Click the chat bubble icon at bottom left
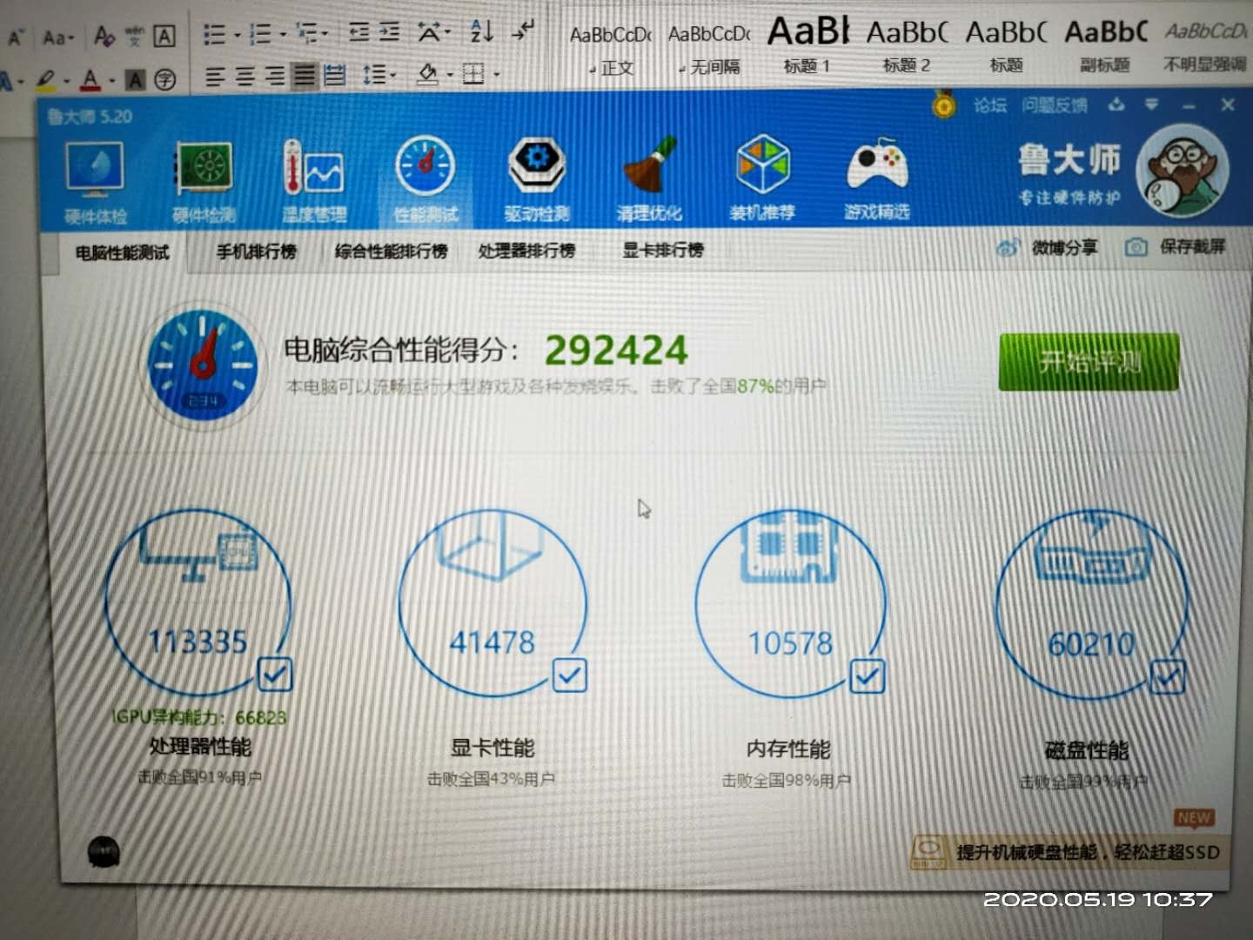This screenshot has width=1253, height=940. pos(104,852)
